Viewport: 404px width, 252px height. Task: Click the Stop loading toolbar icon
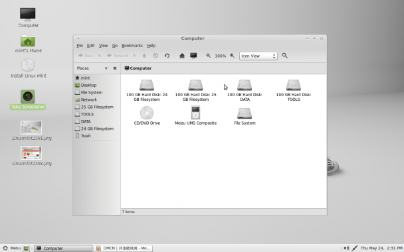pos(155,56)
